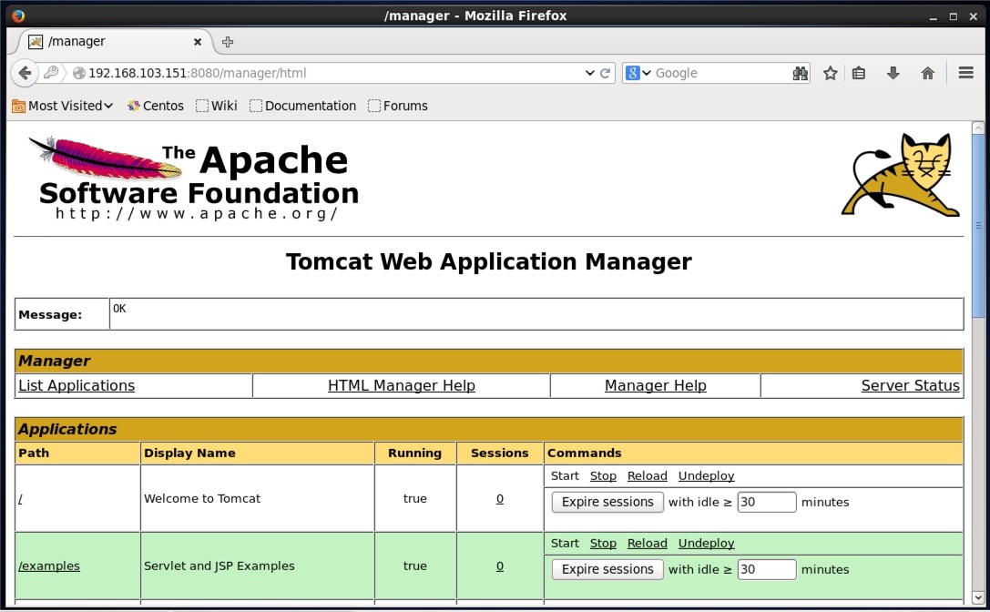The width and height of the screenshot is (990, 612).
Task: Click the "Message:" label
Action: tap(50, 314)
